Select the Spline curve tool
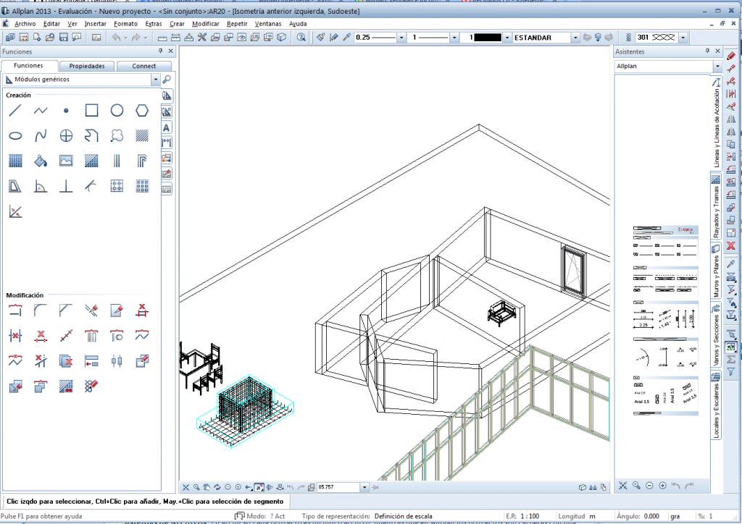Screen dimensions: 742x524 click(41, 135)
